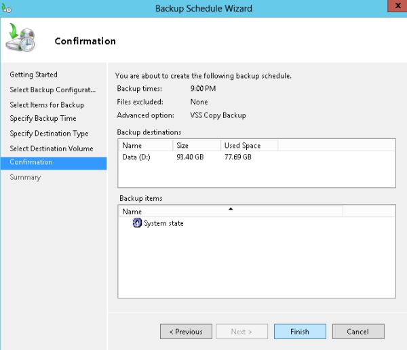
Task: Select the System state backup item
Action: pyautogui.click(x=163, y=223)
